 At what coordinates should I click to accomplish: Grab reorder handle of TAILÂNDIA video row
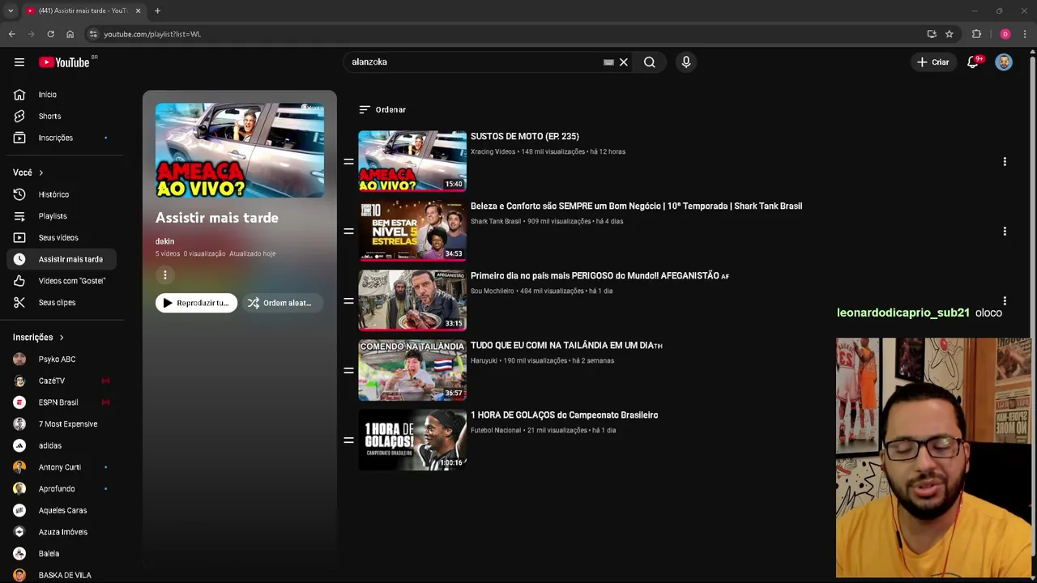click(x=348, y=371)
